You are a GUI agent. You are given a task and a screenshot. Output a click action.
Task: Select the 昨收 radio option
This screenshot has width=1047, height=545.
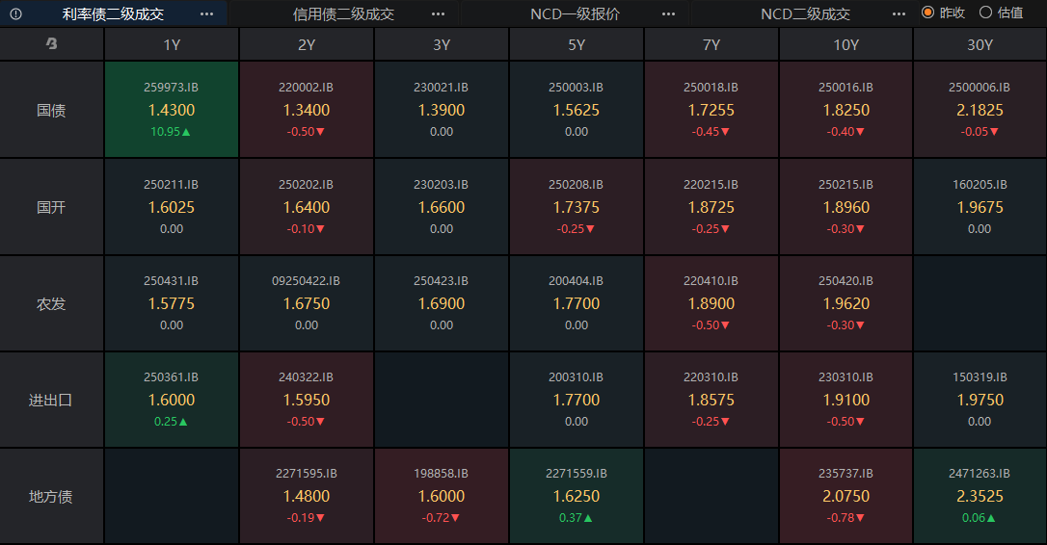coord(928,13)
